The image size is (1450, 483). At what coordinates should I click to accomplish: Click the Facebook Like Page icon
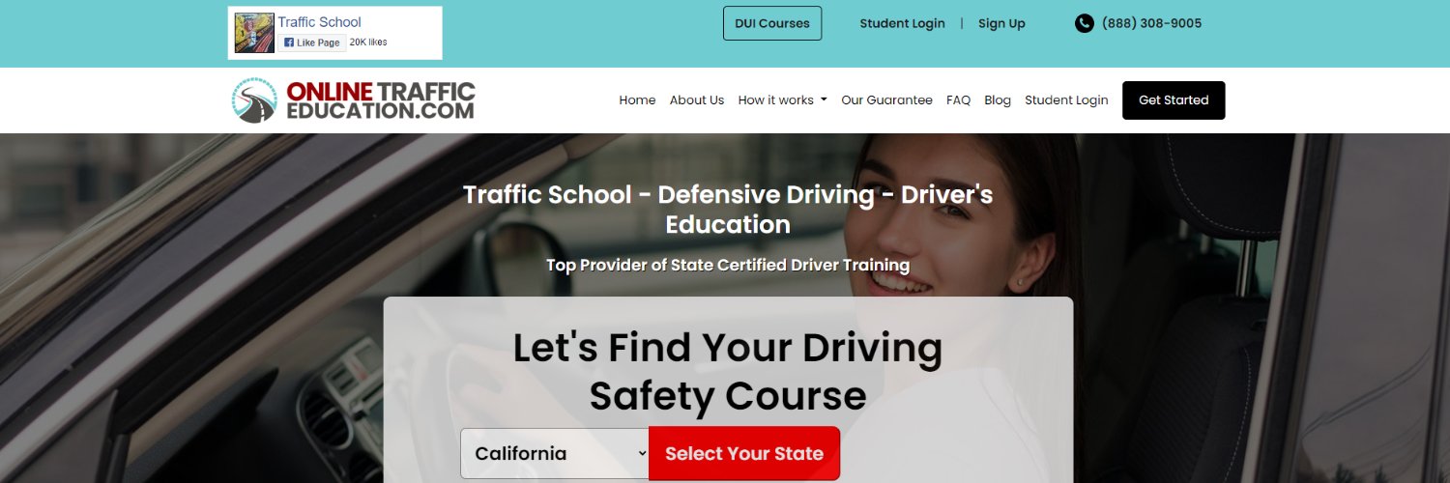tap(287, 43)
